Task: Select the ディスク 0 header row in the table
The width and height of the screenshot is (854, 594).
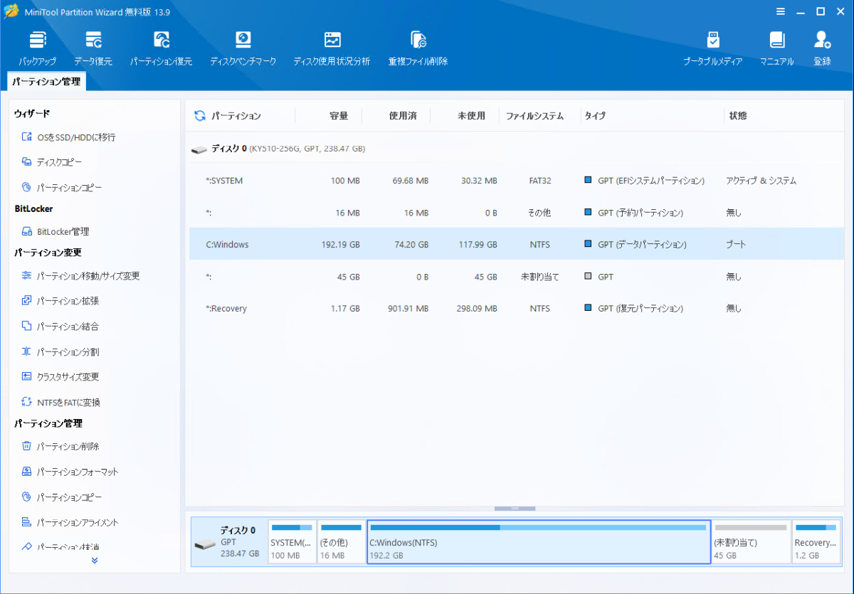Action: (x=515, y=149)
